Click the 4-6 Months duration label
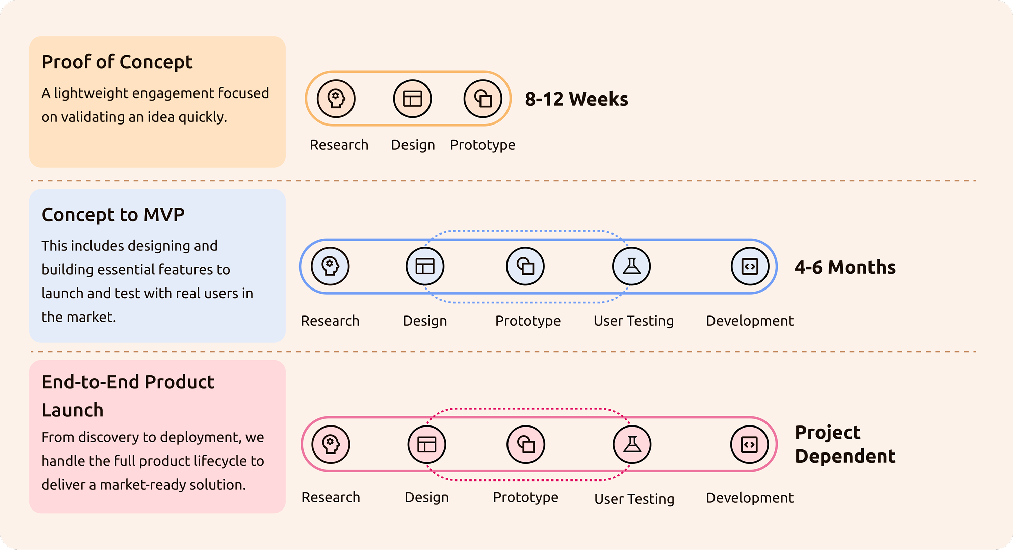The height and width of the screenshot is (550, 1013). (845, 267)
